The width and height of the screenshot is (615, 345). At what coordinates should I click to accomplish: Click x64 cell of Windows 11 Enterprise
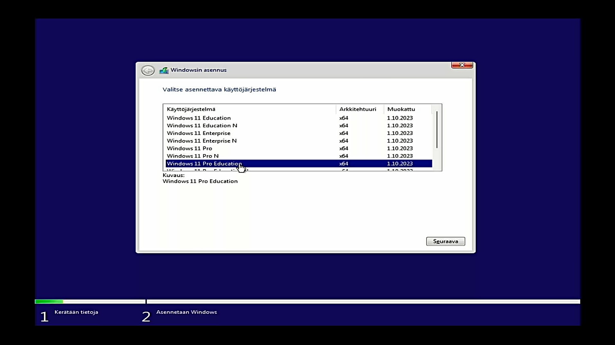tap(344, 133)
